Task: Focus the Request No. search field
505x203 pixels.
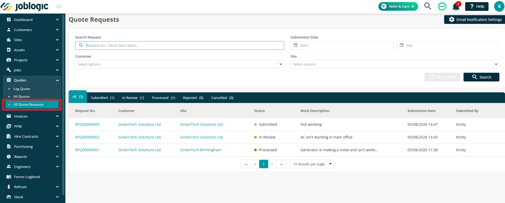Action: click(180, 45)
